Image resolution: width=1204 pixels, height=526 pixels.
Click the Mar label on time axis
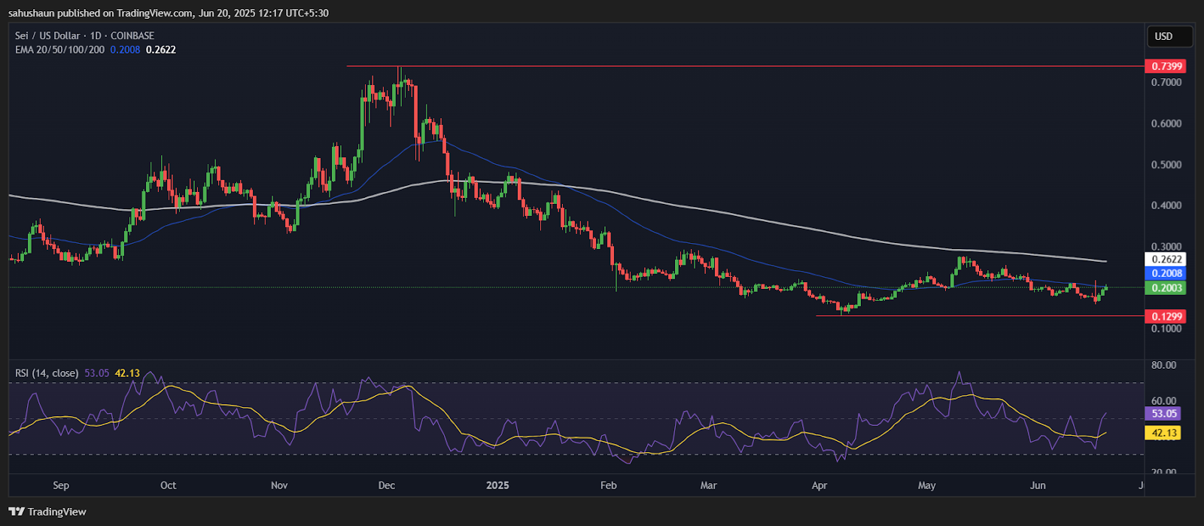(x=708, y=485)
